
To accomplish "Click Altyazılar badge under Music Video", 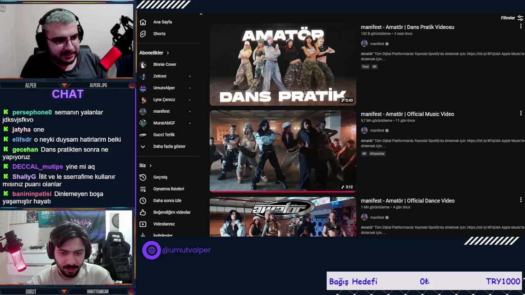I will 377,154.
